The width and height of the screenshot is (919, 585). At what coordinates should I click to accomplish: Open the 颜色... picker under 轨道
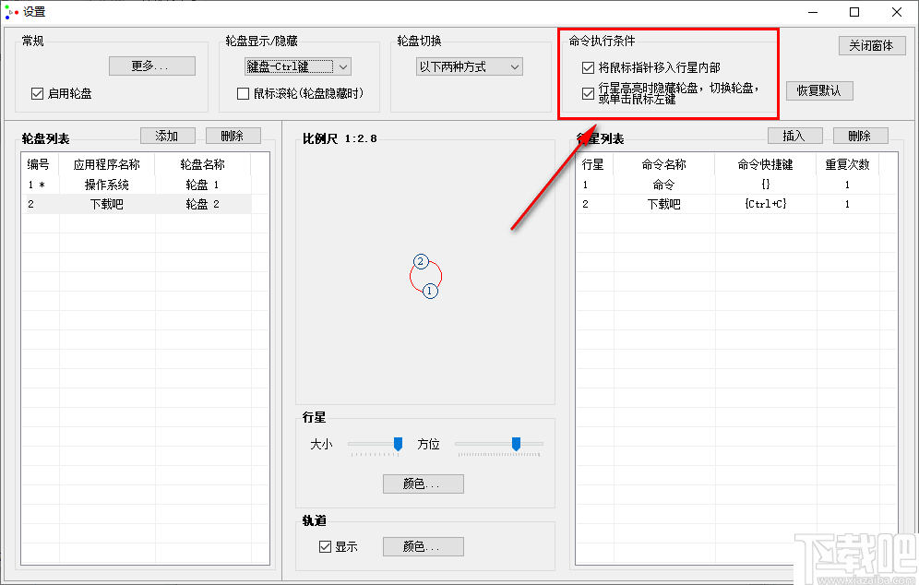[423, 546]
